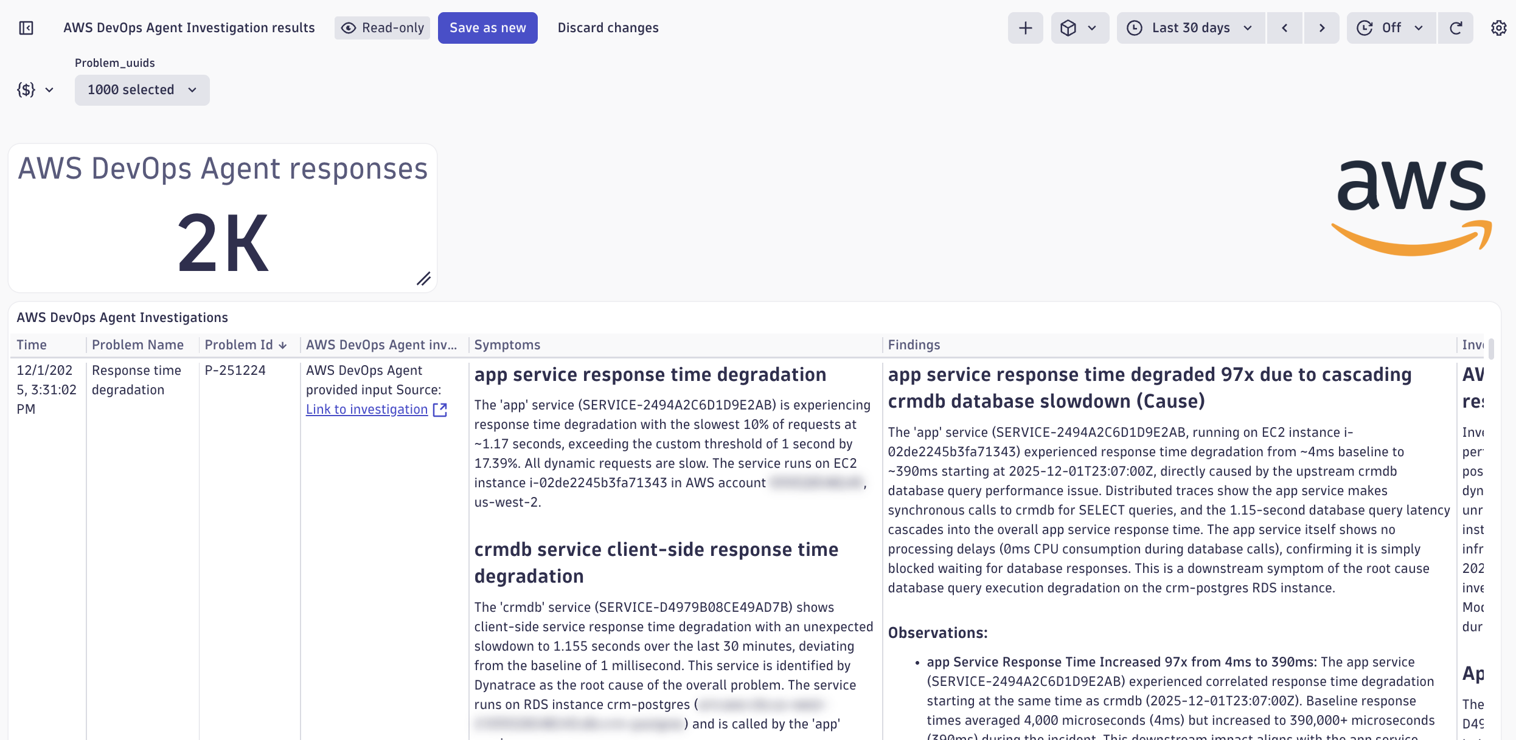Viewport: 1516px width, 740px height.
Task: Go to next timeframe arrow
Action: (x=1321, y=28)
